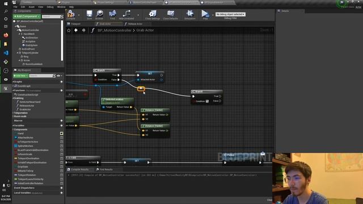Open the Compile options dropdown arrow
363x204 pixels.
(79, 15)
